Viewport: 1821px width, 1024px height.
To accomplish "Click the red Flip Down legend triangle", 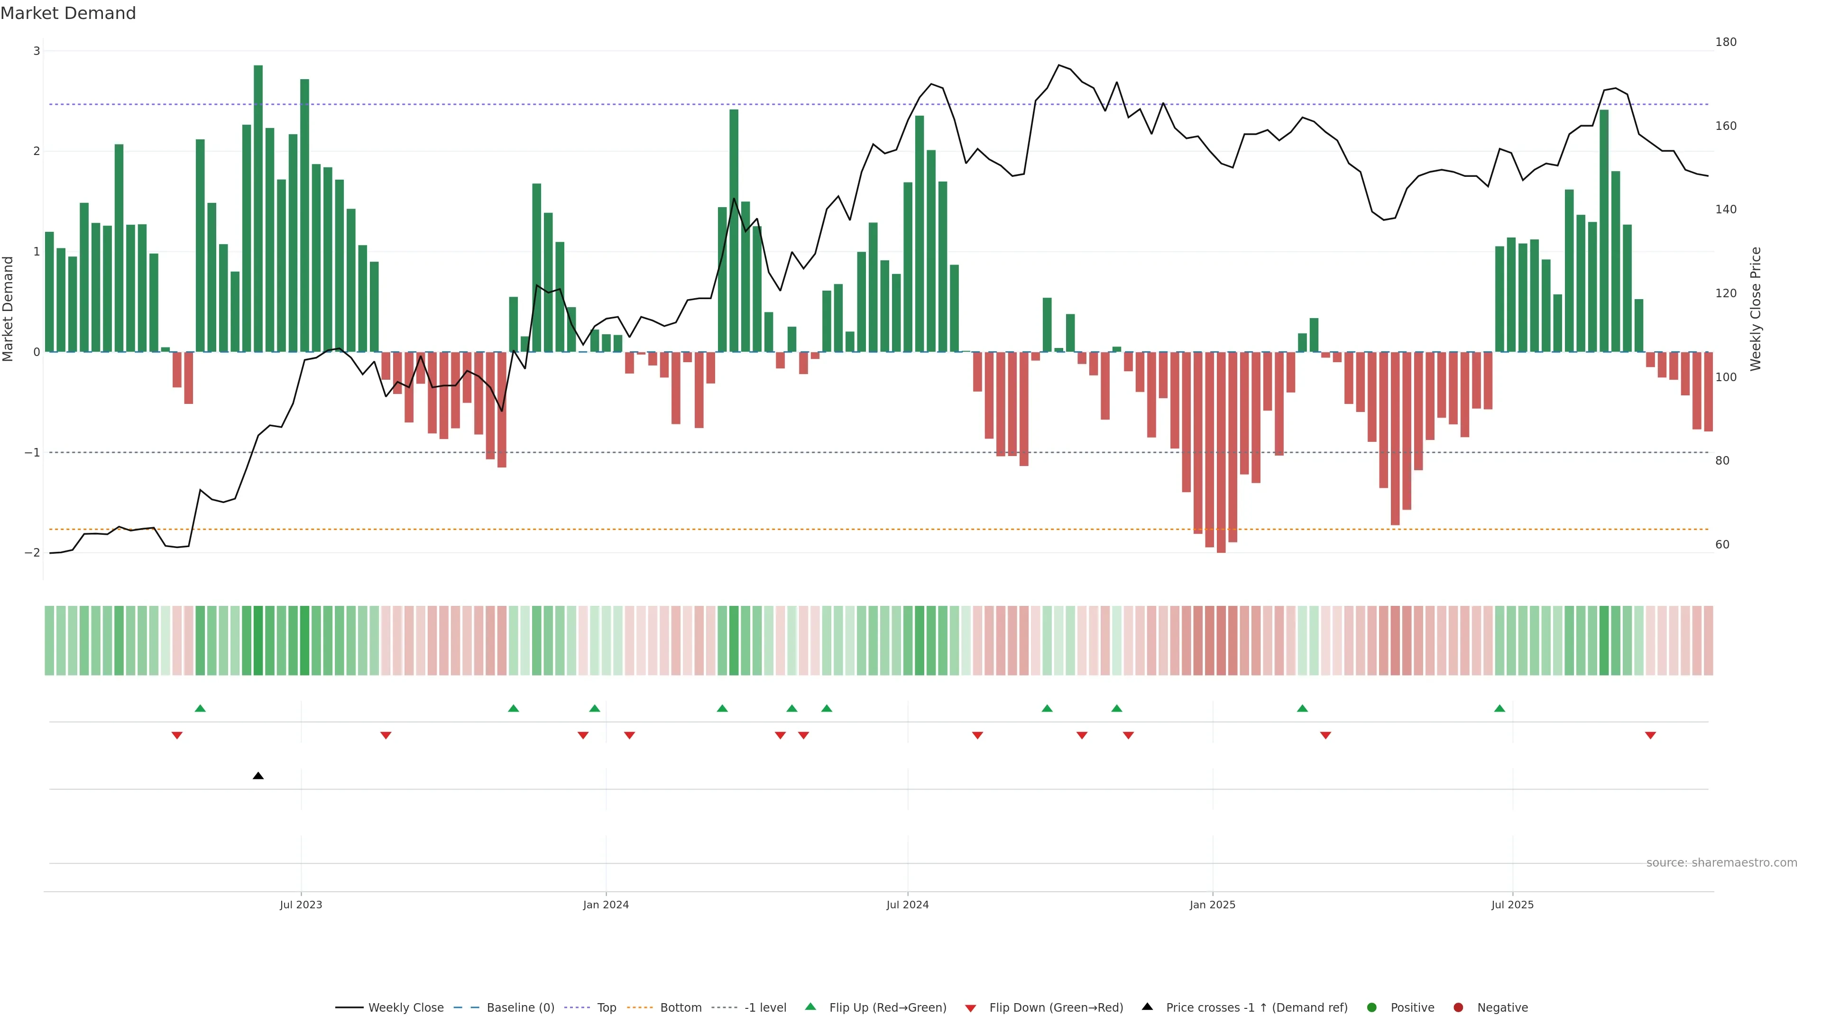I will (971, 1008).
